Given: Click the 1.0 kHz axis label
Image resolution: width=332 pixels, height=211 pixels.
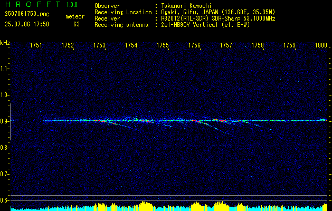Looking at the screenshot, I should tap(4, 95).
